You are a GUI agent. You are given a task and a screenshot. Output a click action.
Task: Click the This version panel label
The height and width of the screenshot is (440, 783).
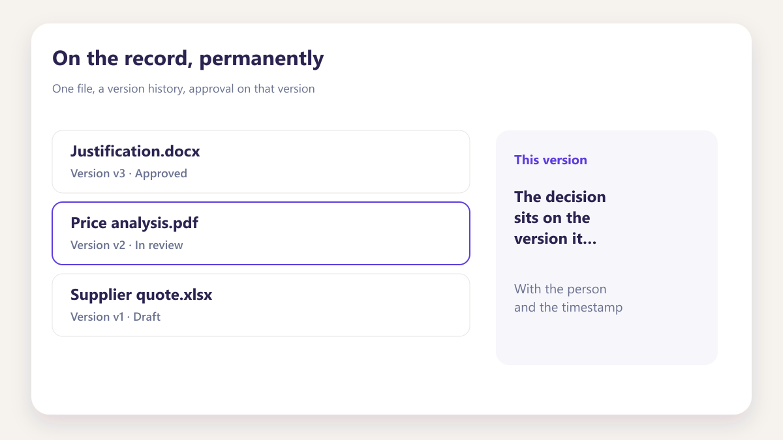pyautogui.click(x=551, y=160)
